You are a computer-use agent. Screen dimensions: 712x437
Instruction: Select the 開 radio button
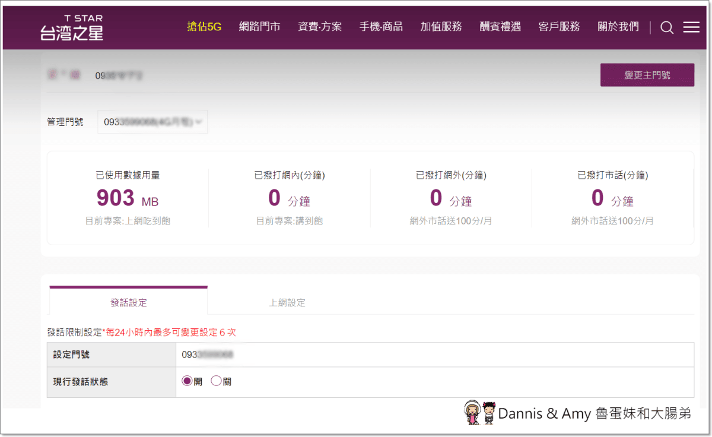187,381
